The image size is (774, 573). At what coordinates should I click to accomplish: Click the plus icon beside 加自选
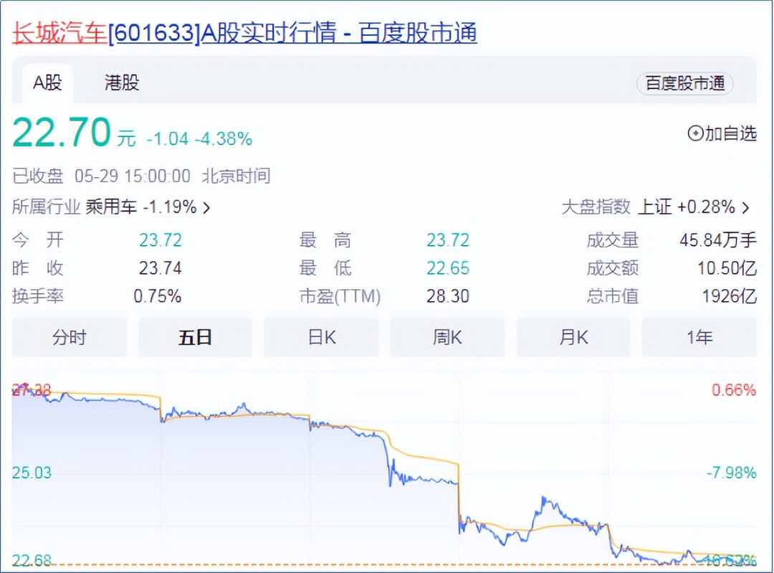695,133
